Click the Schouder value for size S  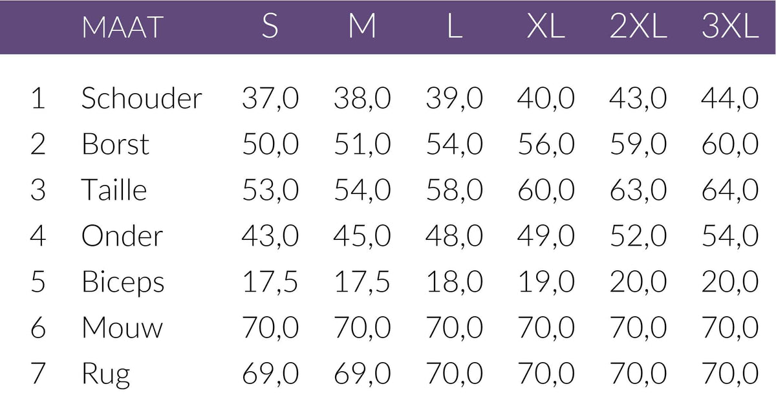pyautogui.click(x=270, y=98)
